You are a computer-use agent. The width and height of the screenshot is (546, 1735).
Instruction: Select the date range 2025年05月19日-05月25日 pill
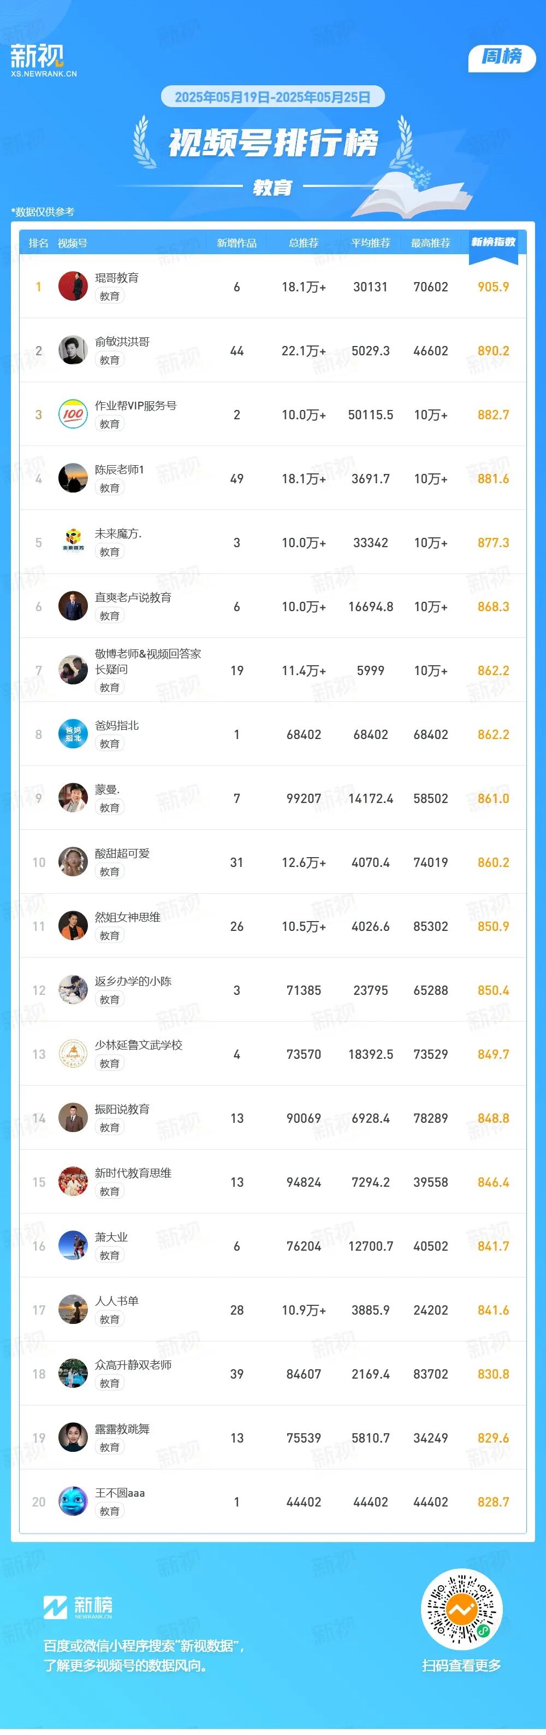[x=272, y=97]
